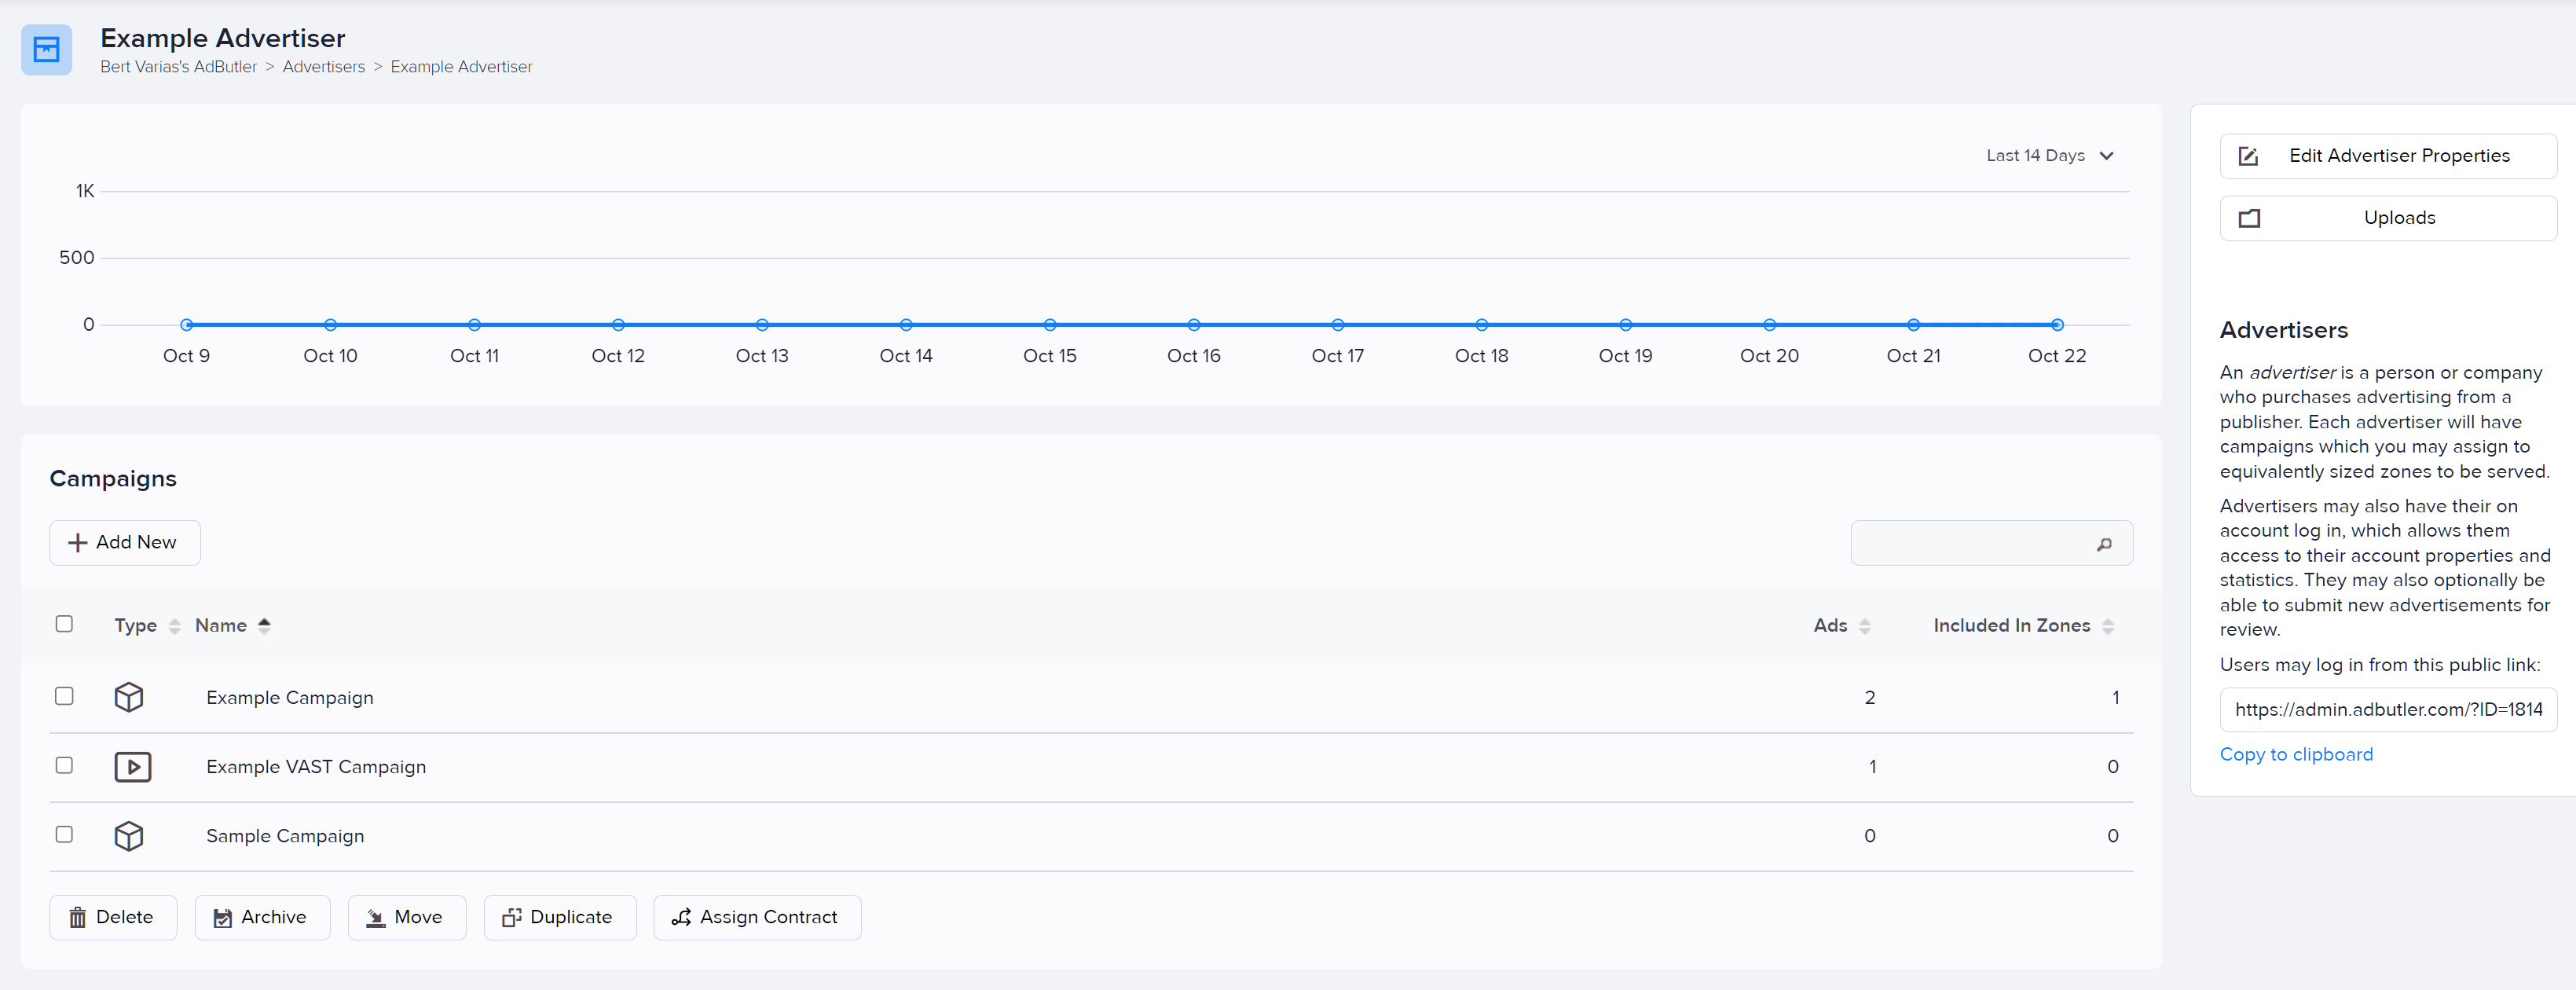Screen dimensions: 2576x990
Task: Toggle the select-all campaigns header checkbox
Action: click(x=64, y=624)
